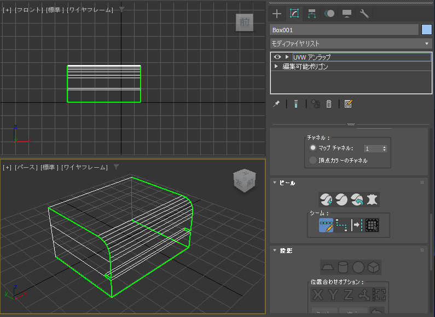Click the Peel Mode icon
435x317 pixels.
341,199
